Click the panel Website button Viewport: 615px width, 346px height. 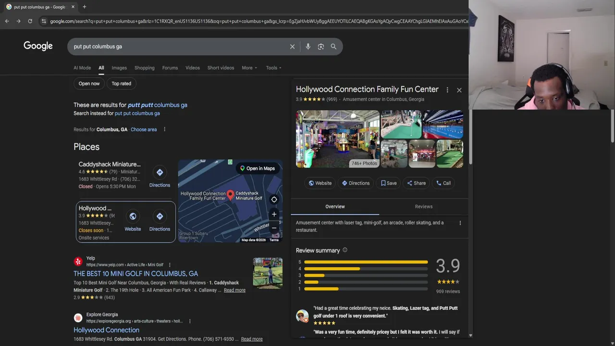point(320,183)
